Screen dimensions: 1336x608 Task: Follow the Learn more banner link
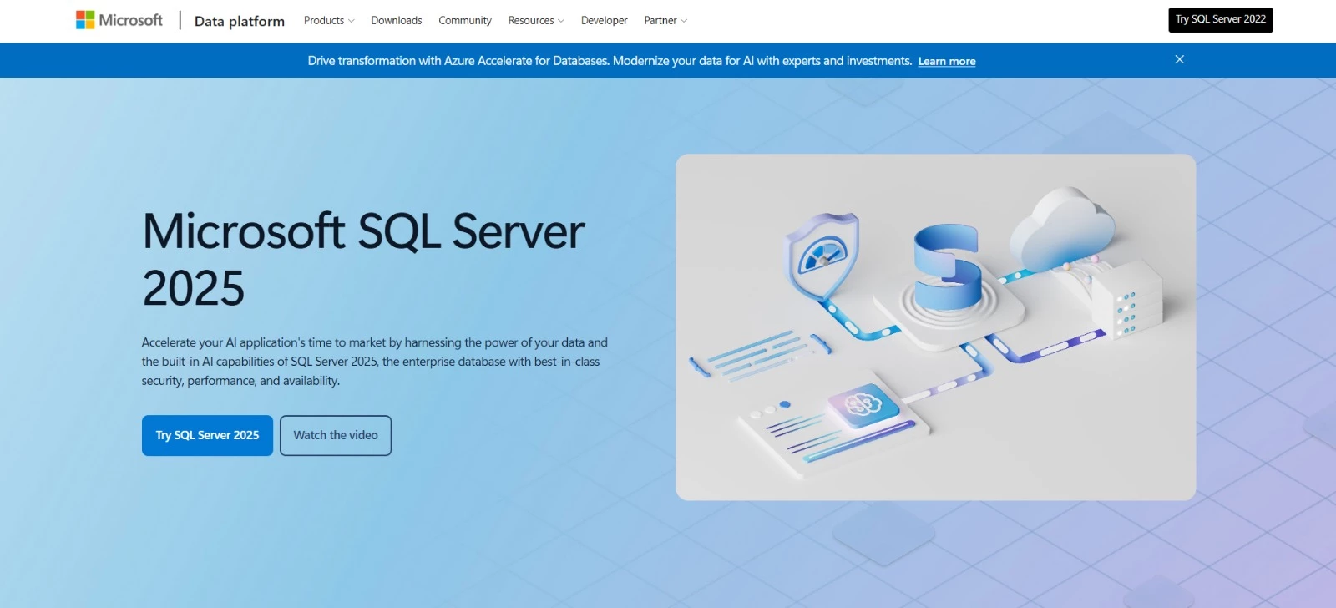click(947, 61)
